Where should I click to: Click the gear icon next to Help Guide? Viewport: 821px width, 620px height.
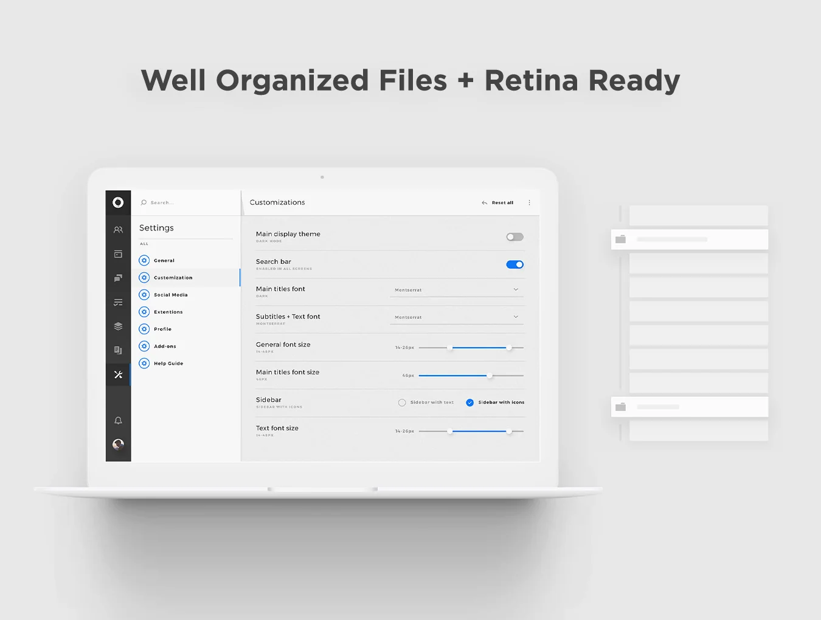pyautogui.click(x=144, y=363)
